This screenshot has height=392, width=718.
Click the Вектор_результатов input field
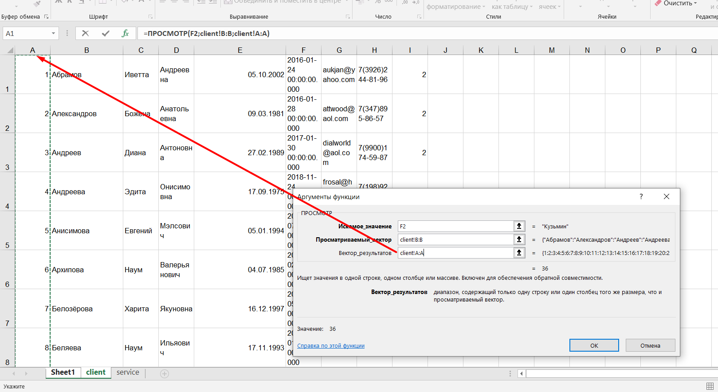[x=455, y=253]
